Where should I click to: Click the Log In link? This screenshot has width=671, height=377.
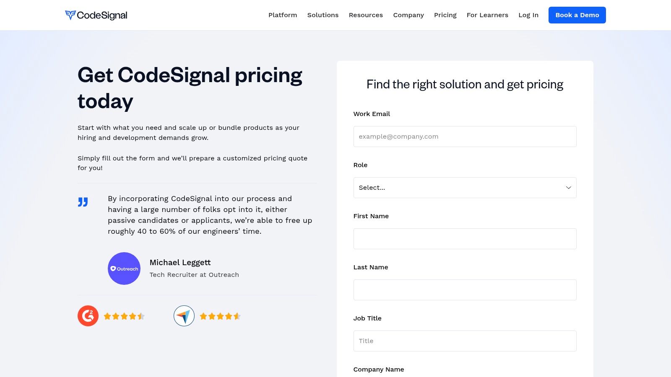tap(528, 15)
